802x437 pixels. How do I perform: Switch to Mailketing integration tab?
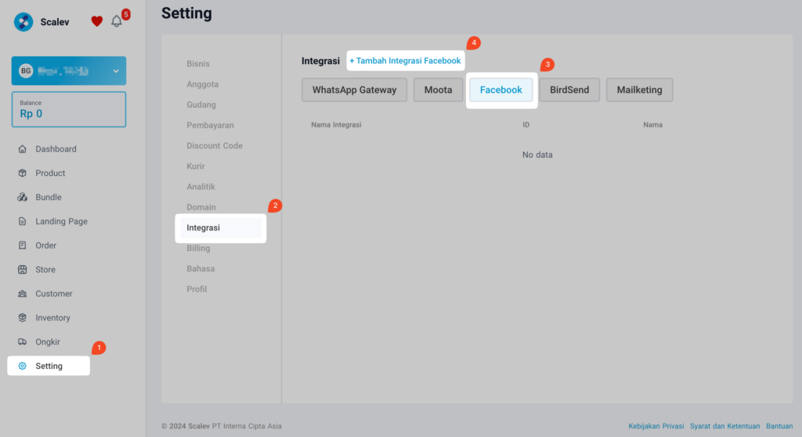639,90
